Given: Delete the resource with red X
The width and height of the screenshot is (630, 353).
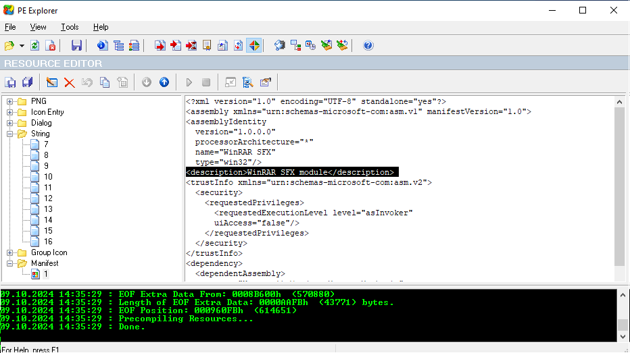Looking at the screenshot, I should point(70,82).
